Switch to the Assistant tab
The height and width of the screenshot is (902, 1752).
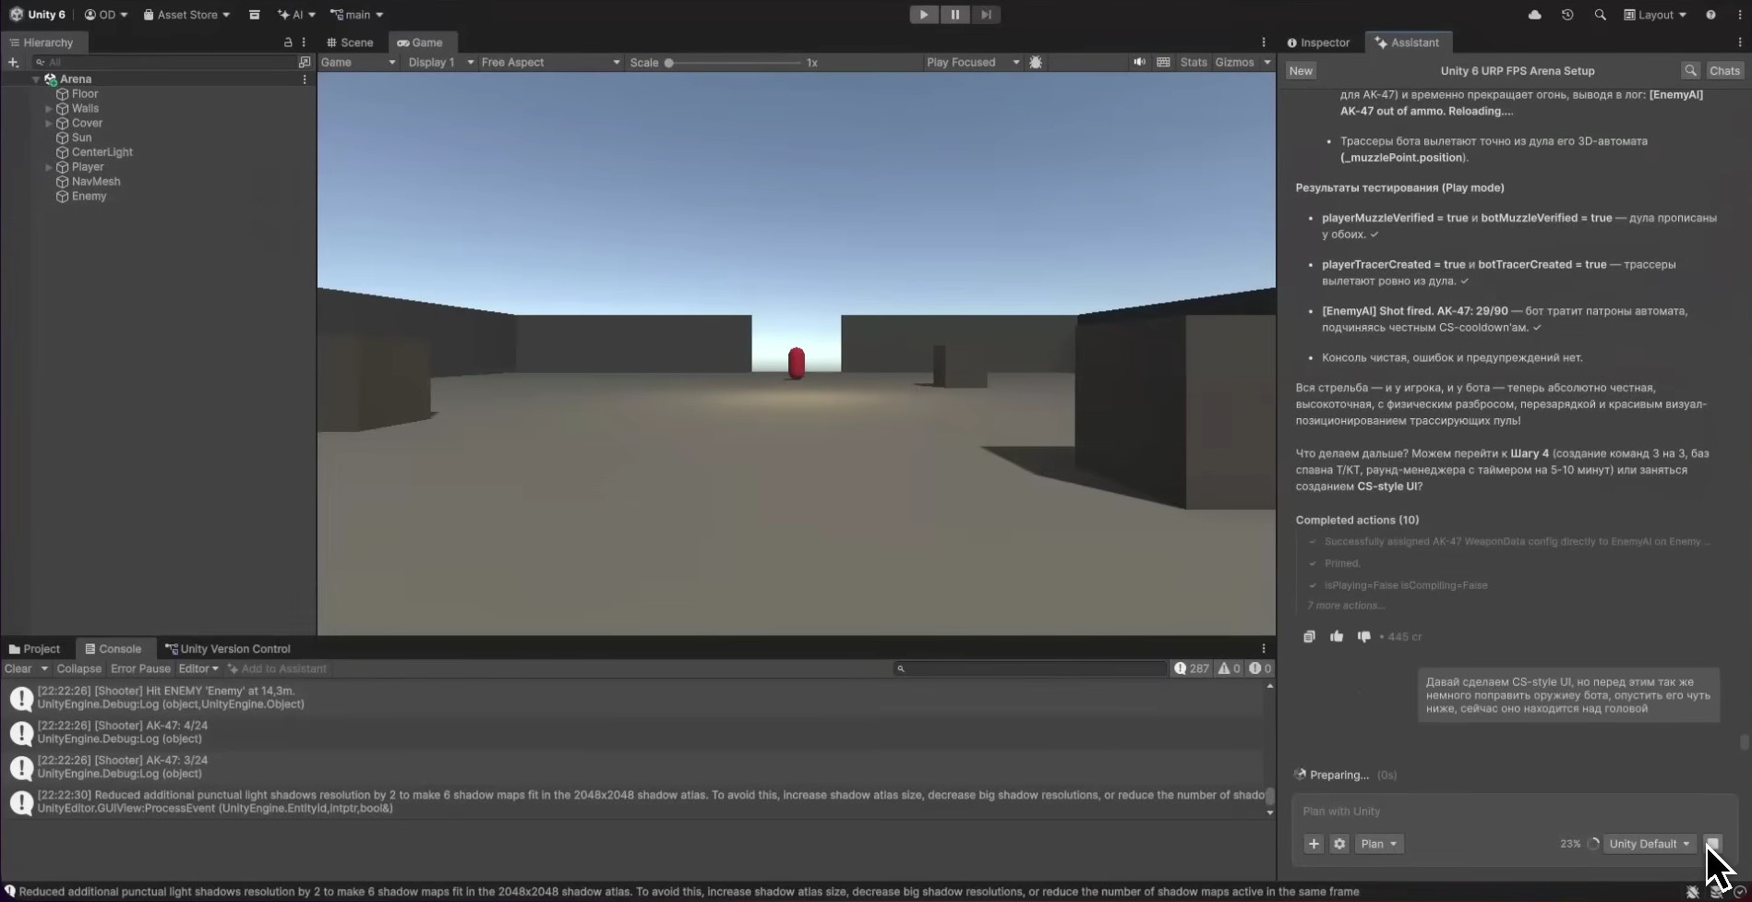[1407, 42]
